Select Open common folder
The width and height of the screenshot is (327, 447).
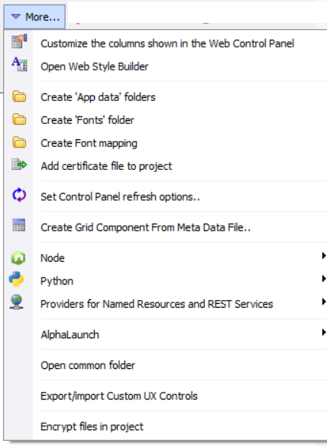tap(165, 365)
